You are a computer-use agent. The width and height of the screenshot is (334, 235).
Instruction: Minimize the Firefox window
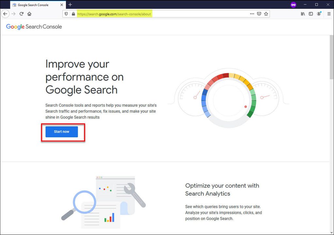[305, 5]
